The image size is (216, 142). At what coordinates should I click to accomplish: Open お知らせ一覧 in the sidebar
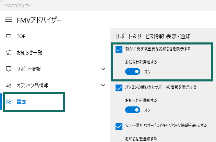(x=29, y=52)
